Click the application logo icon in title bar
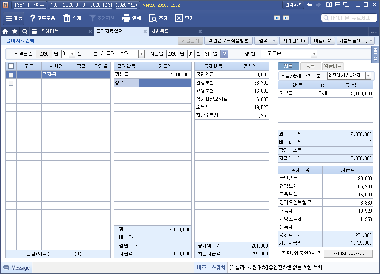This screenshot has width=380, height=274. click(x=5, y=5)
